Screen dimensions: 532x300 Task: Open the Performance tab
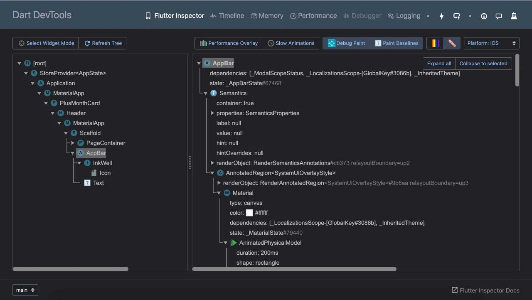click(313, 16)
